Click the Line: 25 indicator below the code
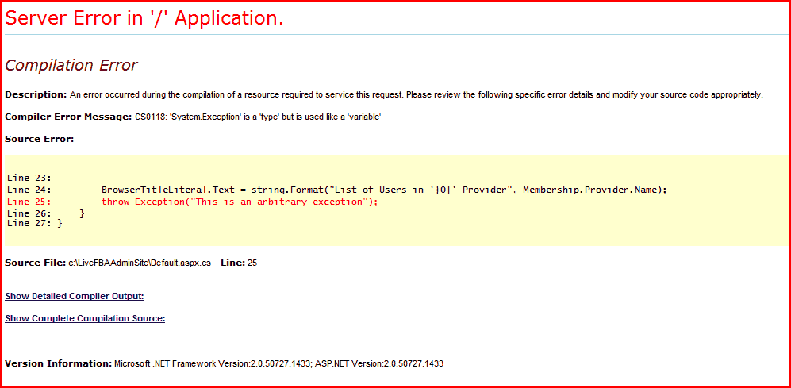 tap(238, 263)
